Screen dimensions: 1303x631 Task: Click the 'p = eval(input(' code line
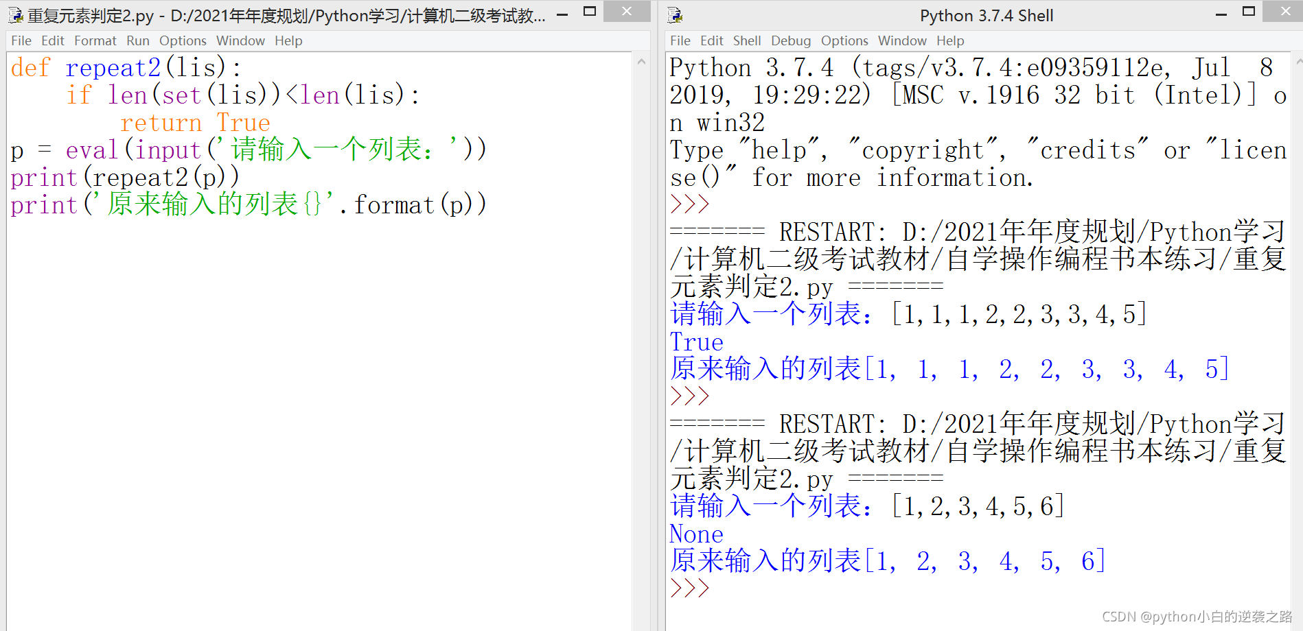(x=249, y=150)
